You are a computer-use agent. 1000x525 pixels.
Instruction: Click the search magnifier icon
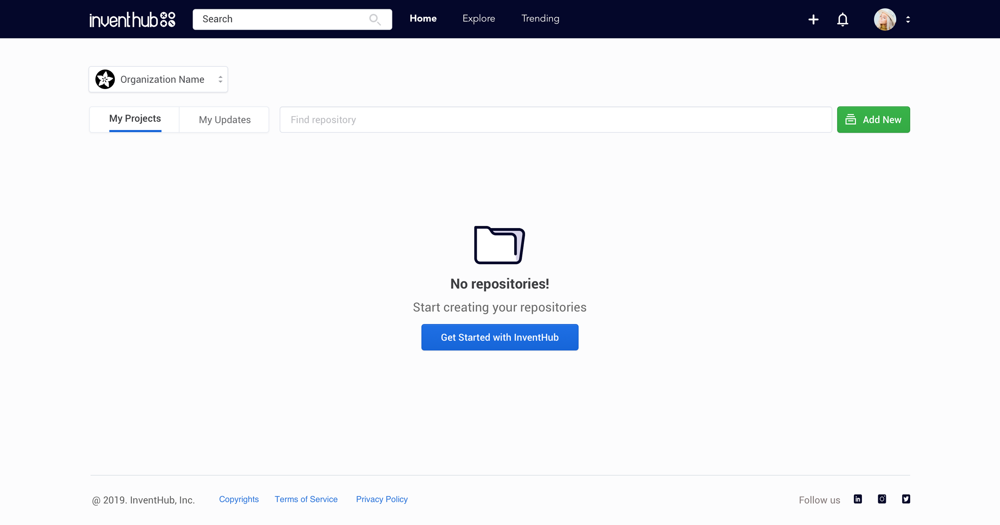tap(375, 19)
